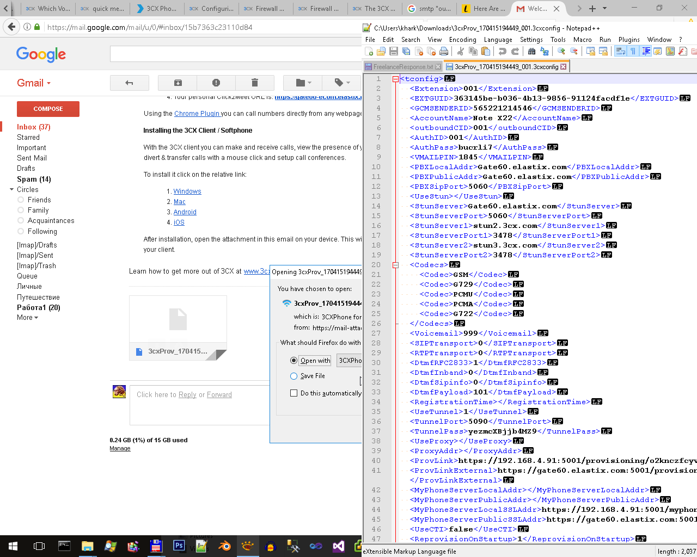This screenshot has width=697, height=557.
Task: Collapse the tconfig XML node fold
Action: [395, 79]
